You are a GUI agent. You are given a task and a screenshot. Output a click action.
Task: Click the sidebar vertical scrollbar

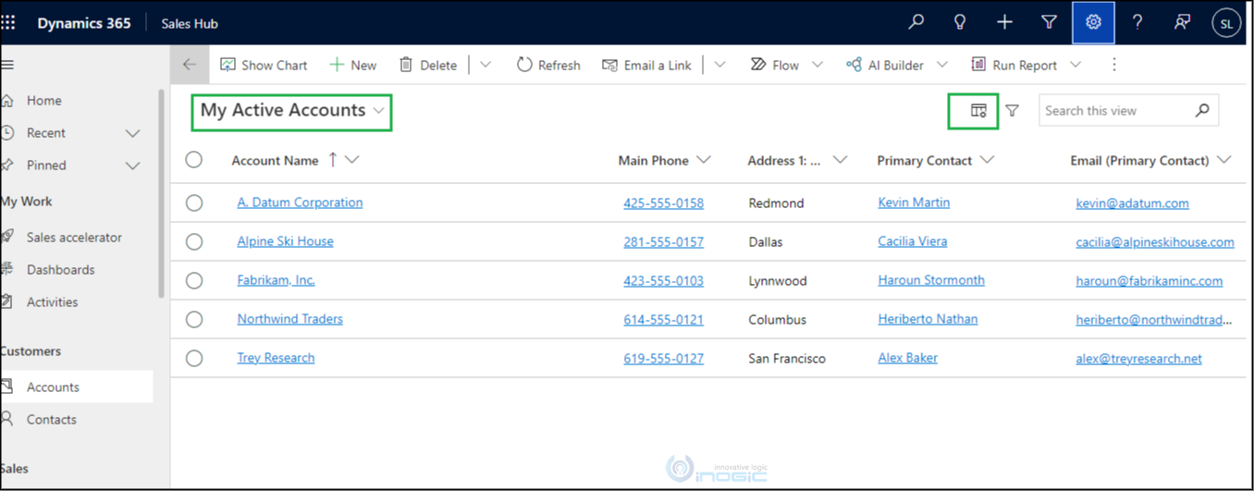(161, 192)
